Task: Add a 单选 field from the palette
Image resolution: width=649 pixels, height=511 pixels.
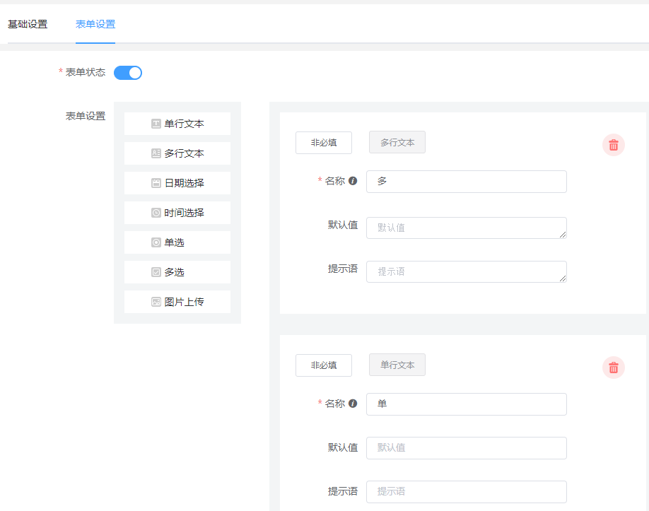Action: (x=177, y=242)
